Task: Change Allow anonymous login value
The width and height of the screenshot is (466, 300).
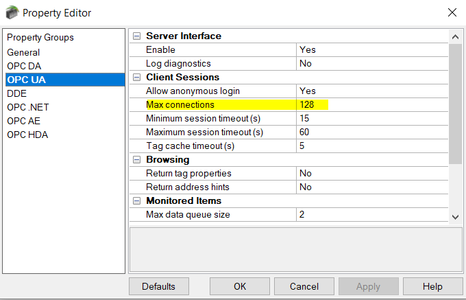Action: [370, 91]
